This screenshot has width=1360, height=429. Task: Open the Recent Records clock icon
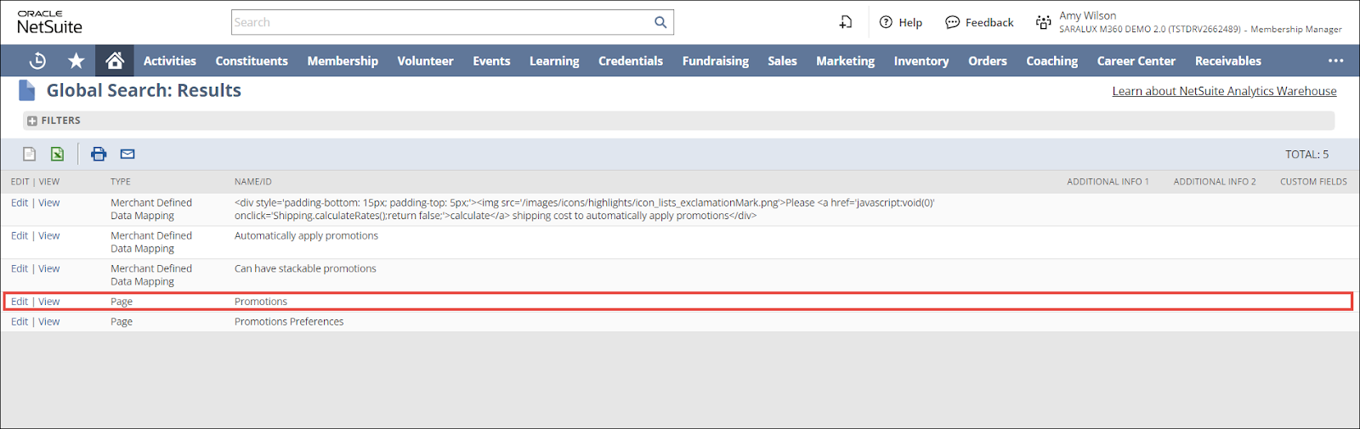coord(37,61)
